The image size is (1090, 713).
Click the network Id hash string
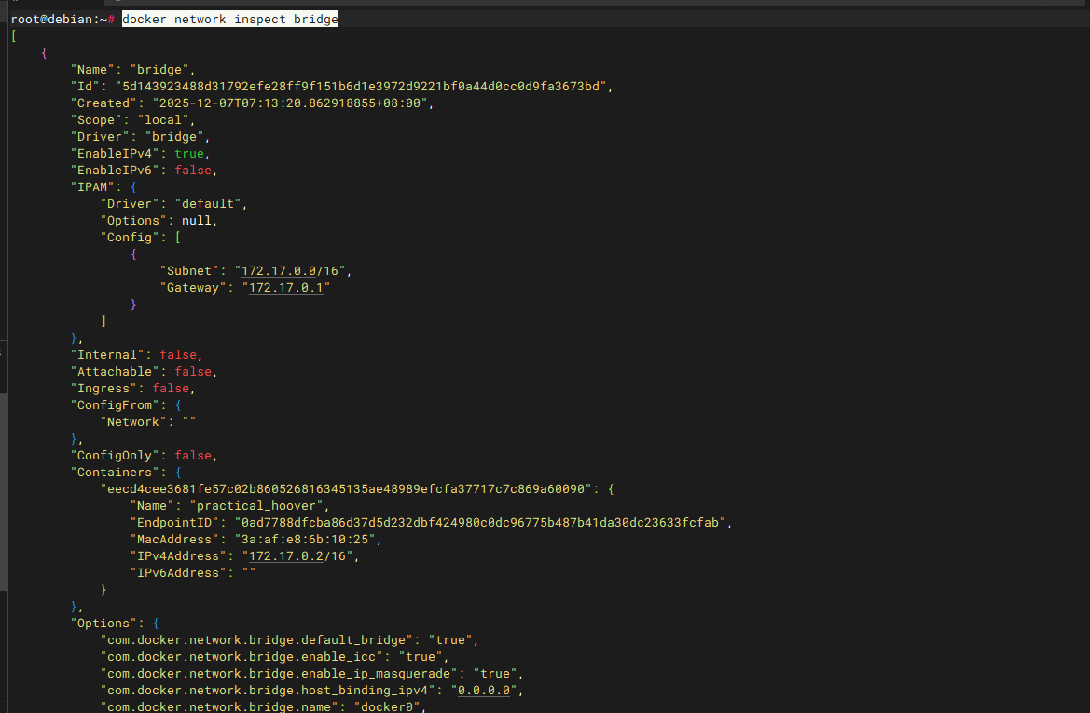coord(366,87)
